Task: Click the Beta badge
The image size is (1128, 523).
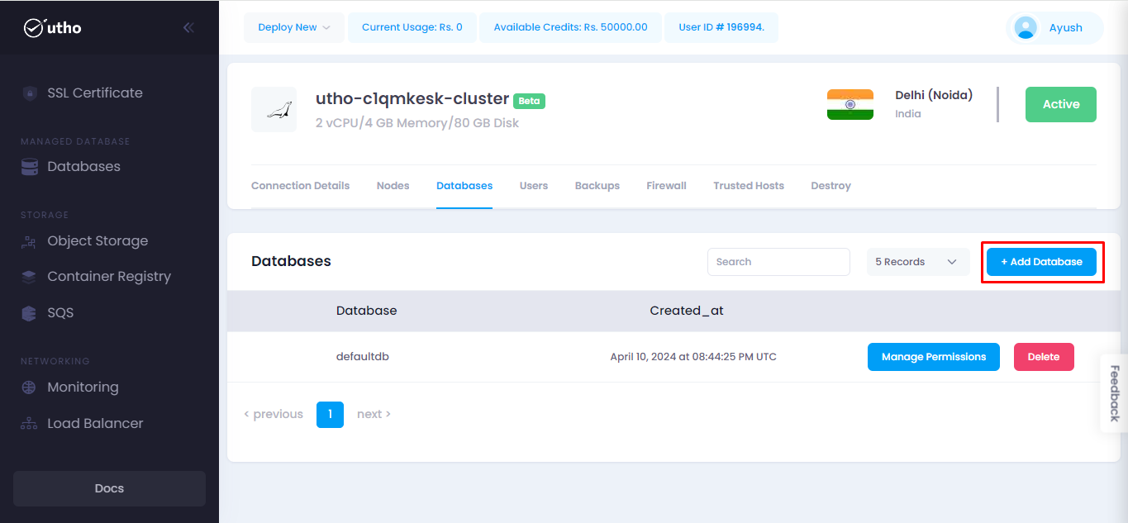Action: tap(529, 101)
